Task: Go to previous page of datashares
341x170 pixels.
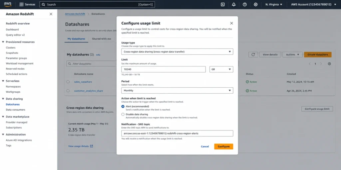Action: (310, 64)
